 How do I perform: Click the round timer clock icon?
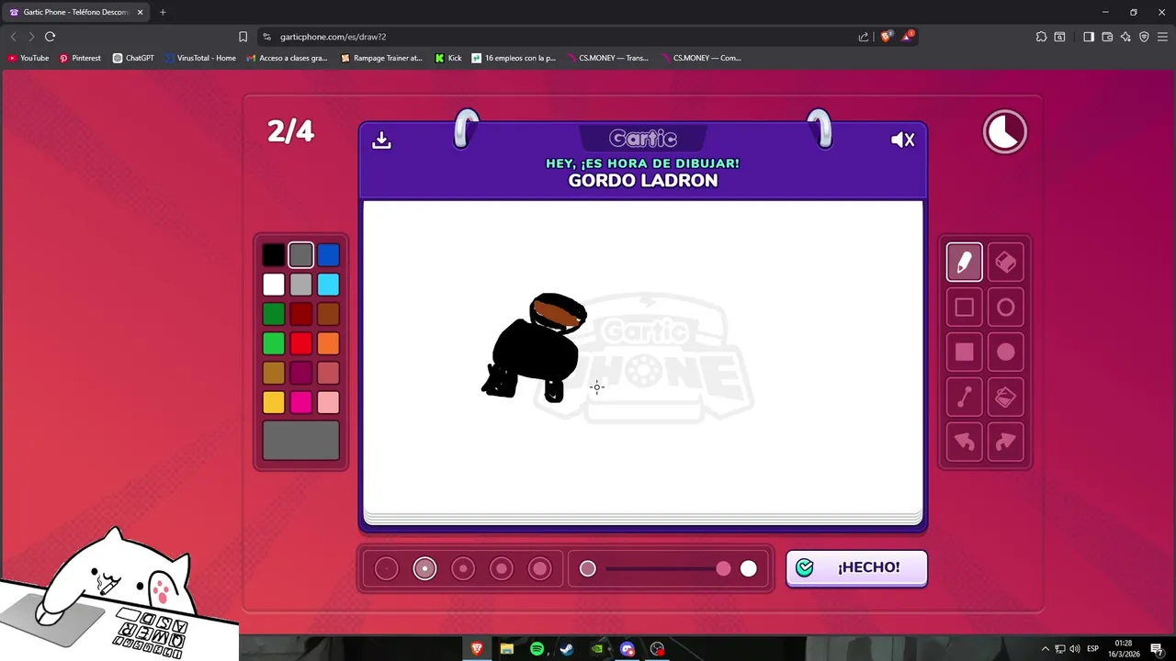pyautogui.click(x=1005, y=132)
